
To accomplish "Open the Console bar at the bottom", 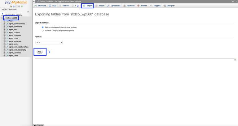I will pyautogui.click(x=38, y=125).
